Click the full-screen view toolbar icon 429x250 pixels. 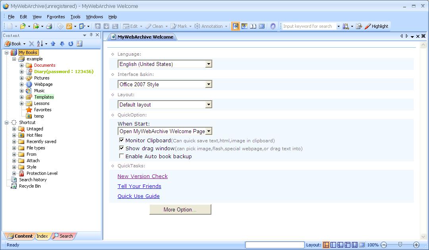tap(262, 26)
